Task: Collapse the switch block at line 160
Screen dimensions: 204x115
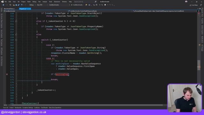Action: (x=16, y=40)
